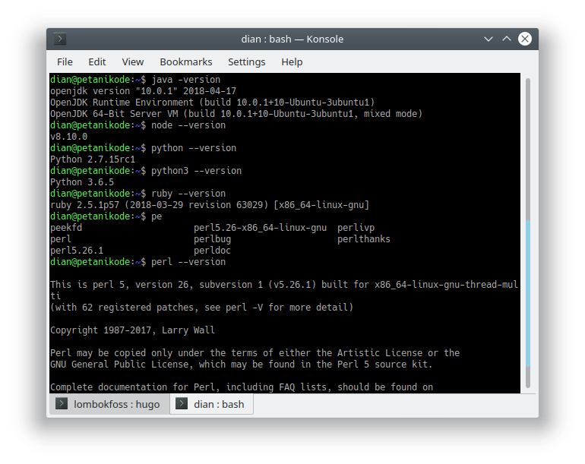The height and width of the screenshot is (464, 585).
Task: Click the 'ruby 2.5.1p57' output line
Action: (x=210, y=205)
